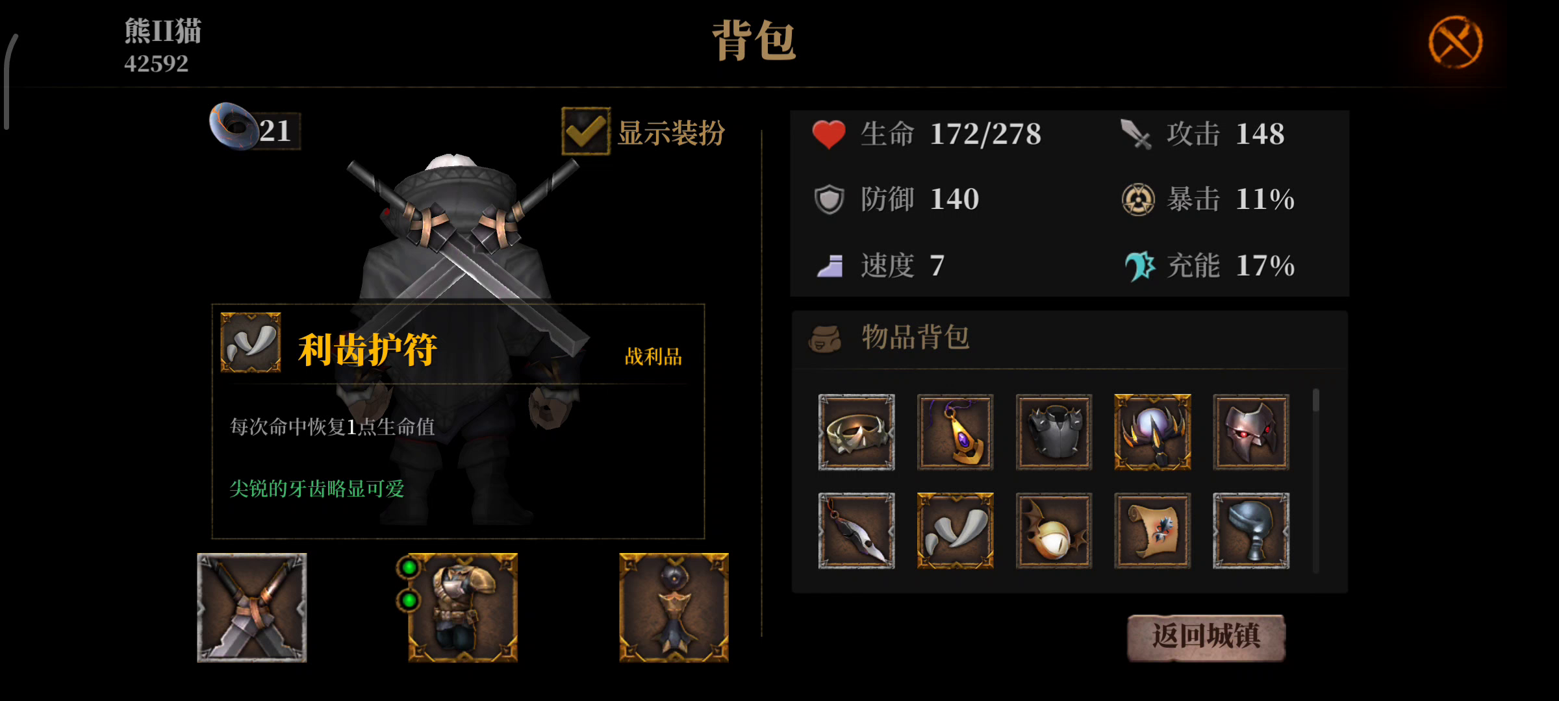
Task: Click the 返回城镇 button
Action: [1206, 637]
